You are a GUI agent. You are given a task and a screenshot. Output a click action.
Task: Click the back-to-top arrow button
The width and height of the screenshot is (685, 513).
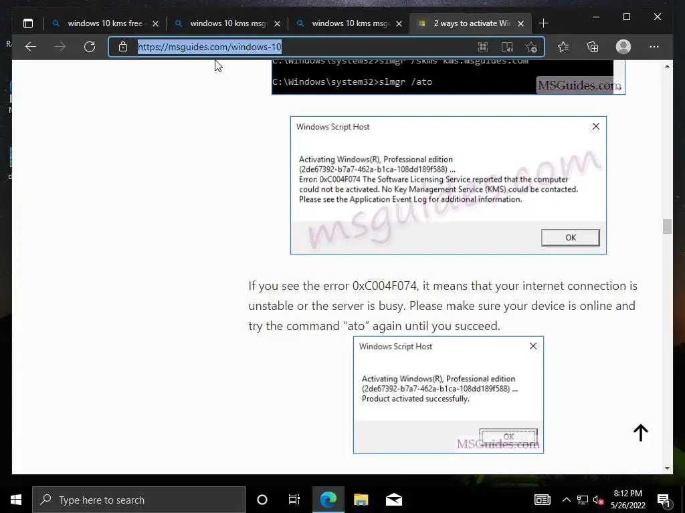pos(641,433)
